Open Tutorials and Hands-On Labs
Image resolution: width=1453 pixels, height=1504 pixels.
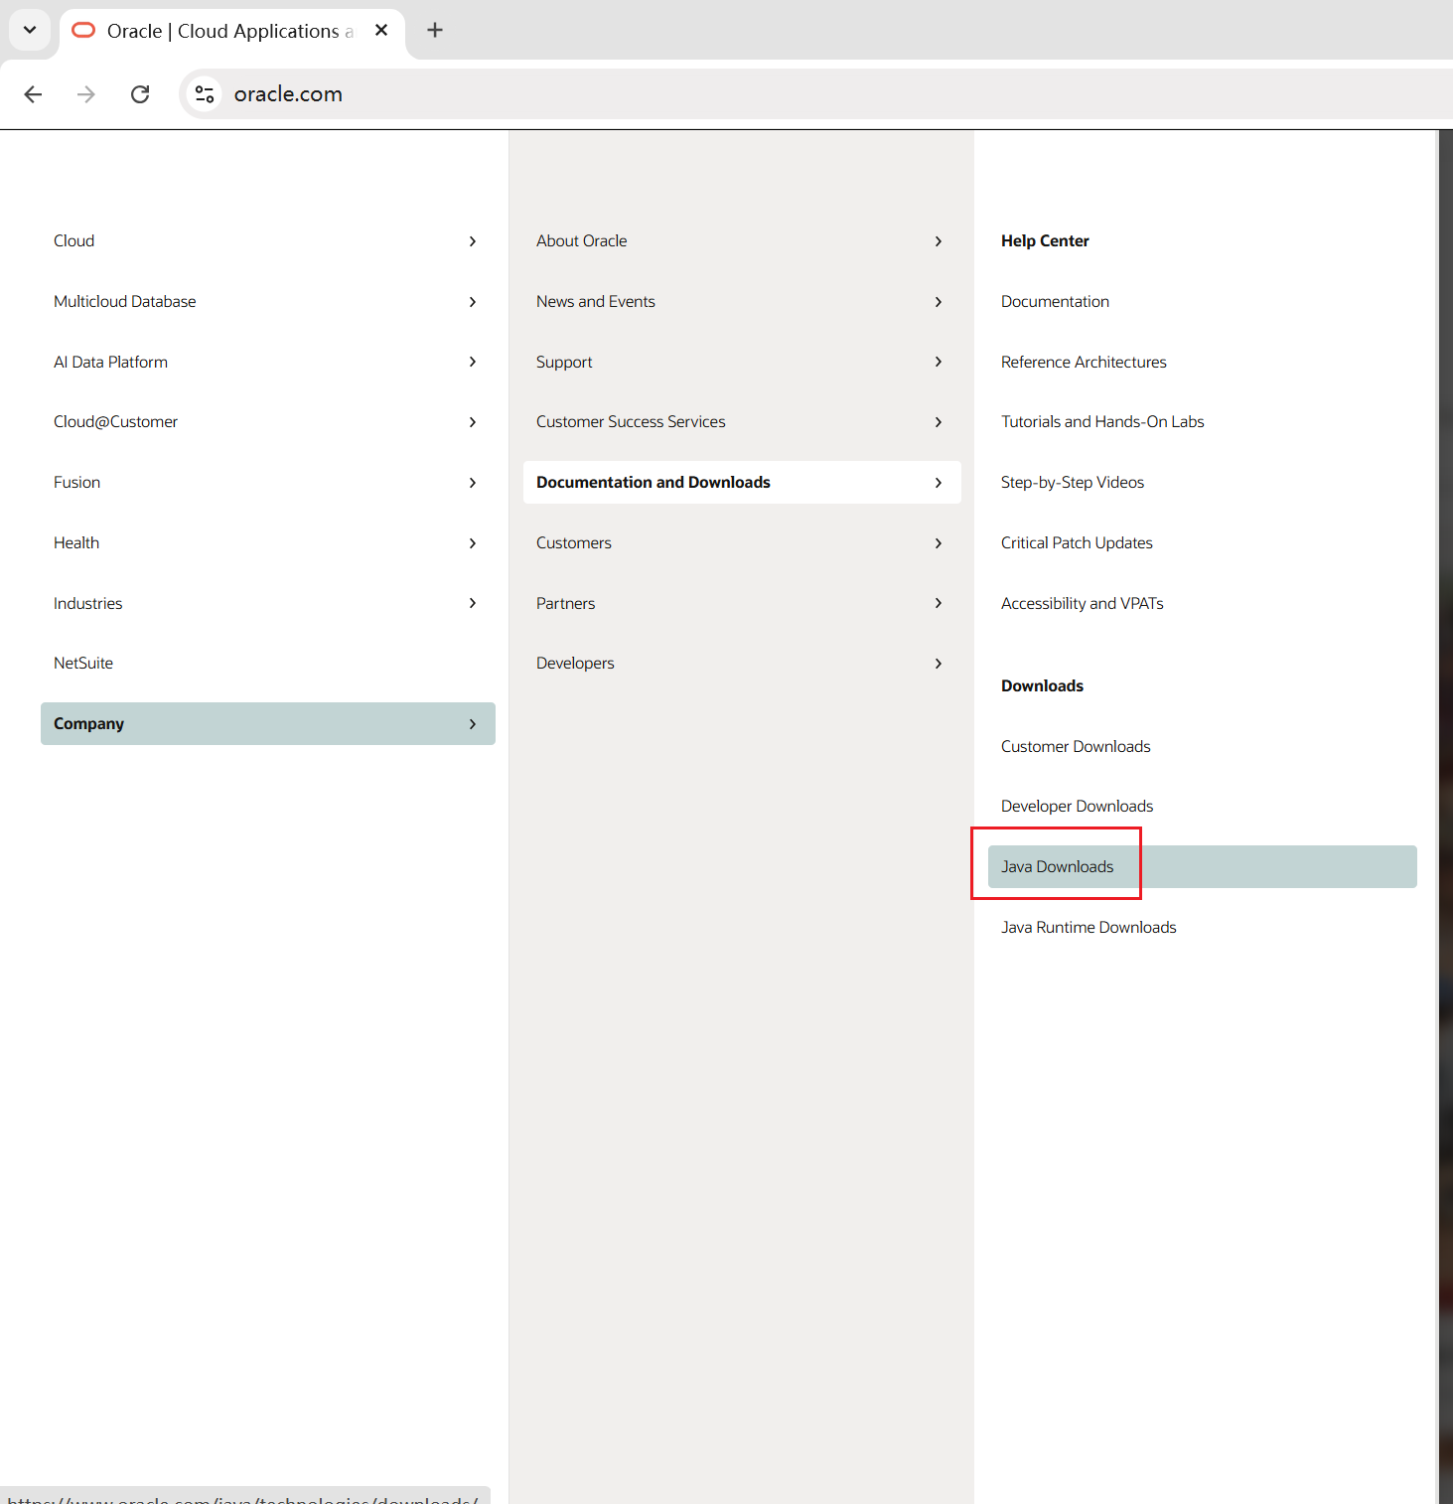1102,422
